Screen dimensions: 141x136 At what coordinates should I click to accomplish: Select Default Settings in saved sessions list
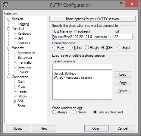pos(65,74)
